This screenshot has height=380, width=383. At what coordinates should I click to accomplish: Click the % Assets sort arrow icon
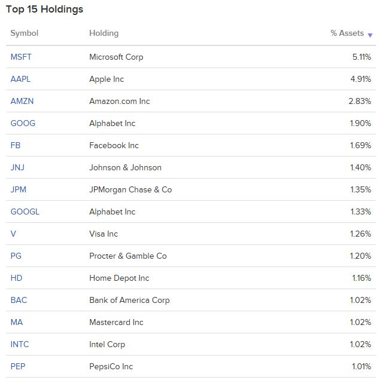[370, 35]
